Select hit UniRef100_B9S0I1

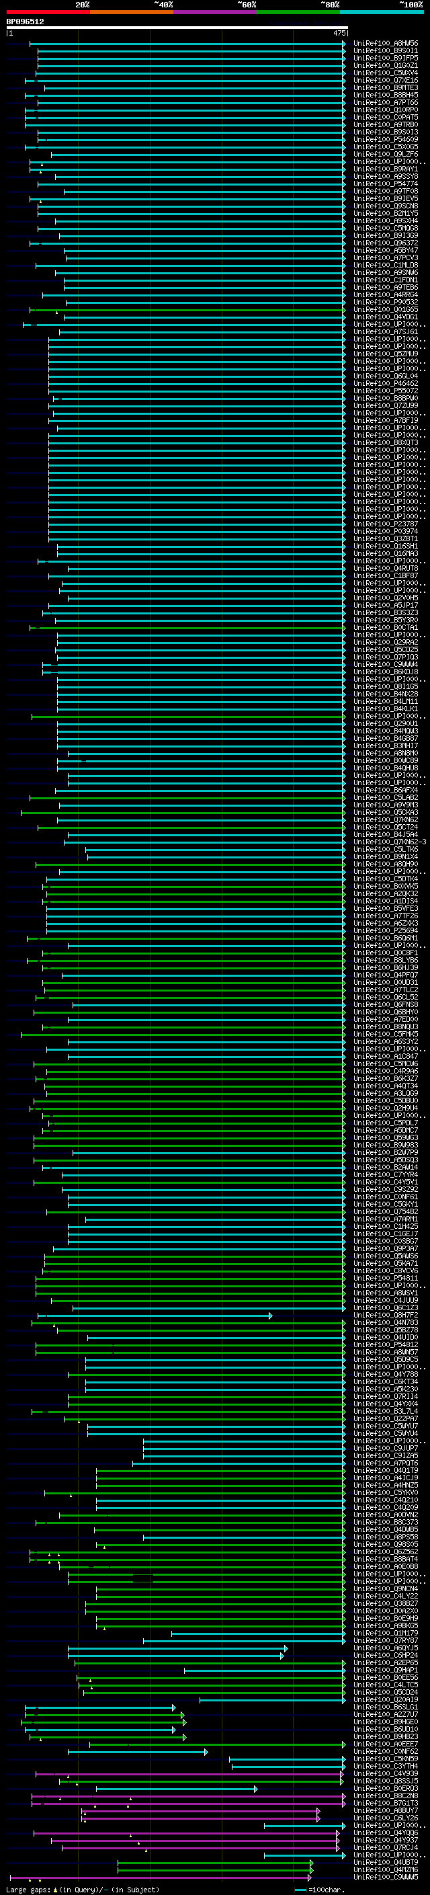click(x=386, y=51)
